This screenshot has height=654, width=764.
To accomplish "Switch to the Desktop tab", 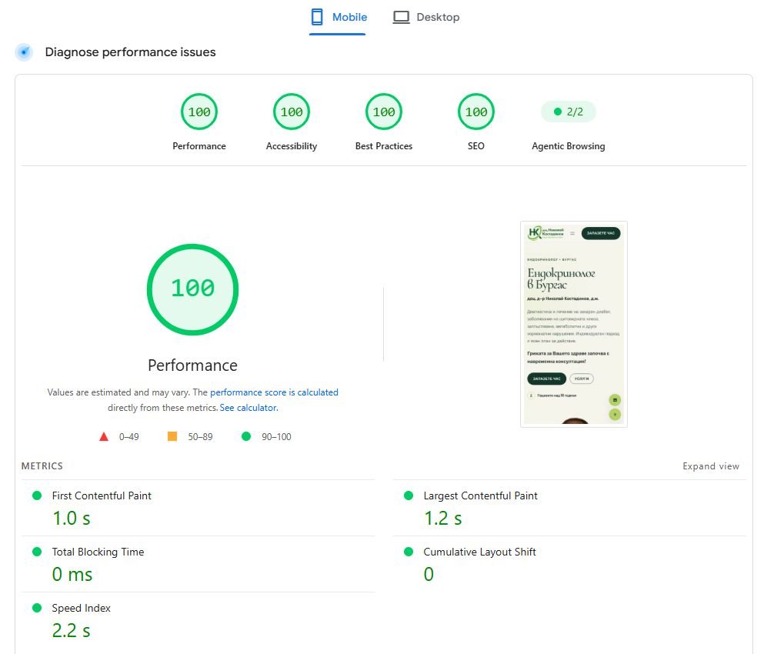I will tap(426, 17).
